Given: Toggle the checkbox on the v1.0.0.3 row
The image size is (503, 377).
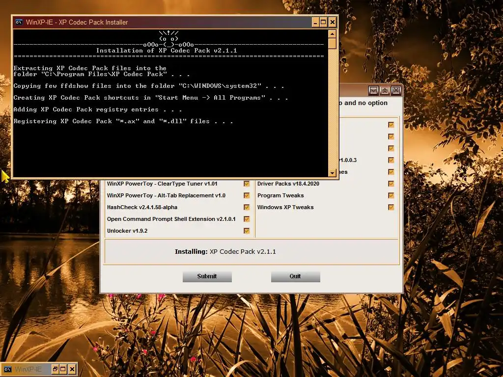Looking at the screenshot, I should (x=391, y=161).
